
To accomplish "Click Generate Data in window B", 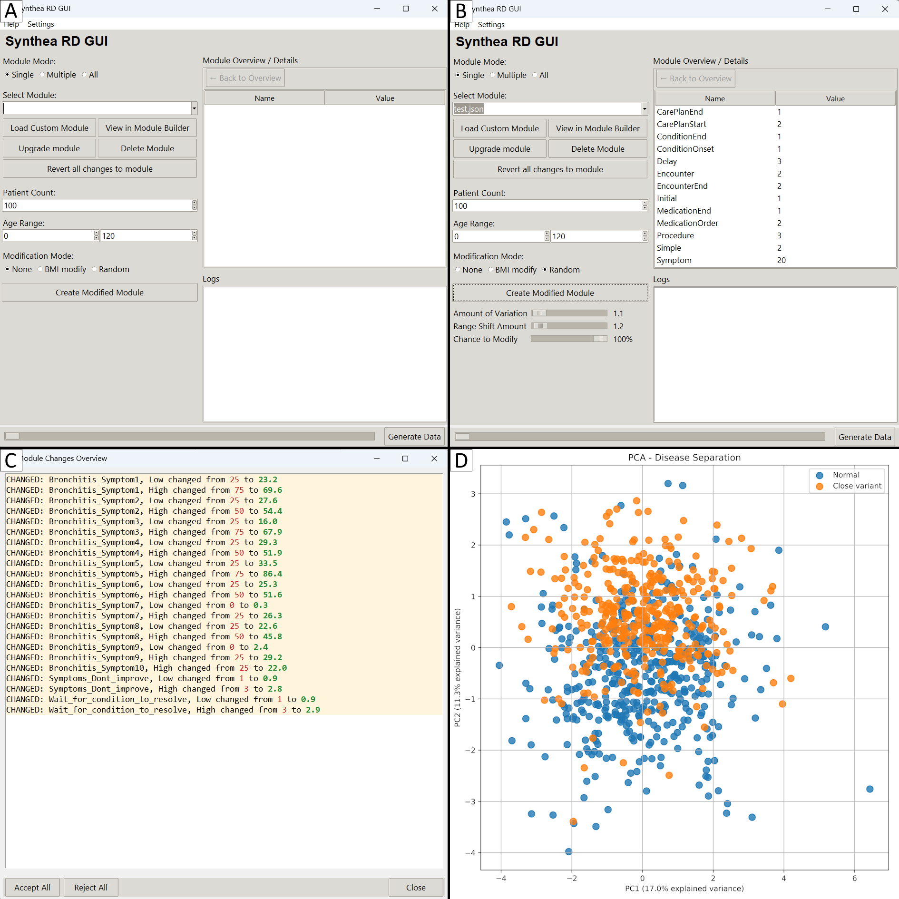I will click(865, 437).
